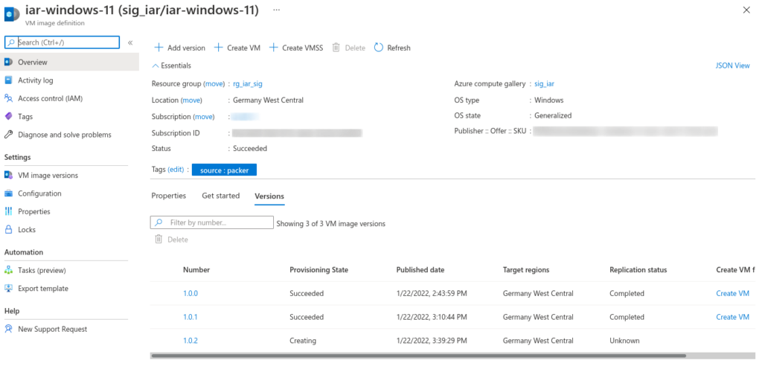Click the Published date column header

(x=420, y=269)
